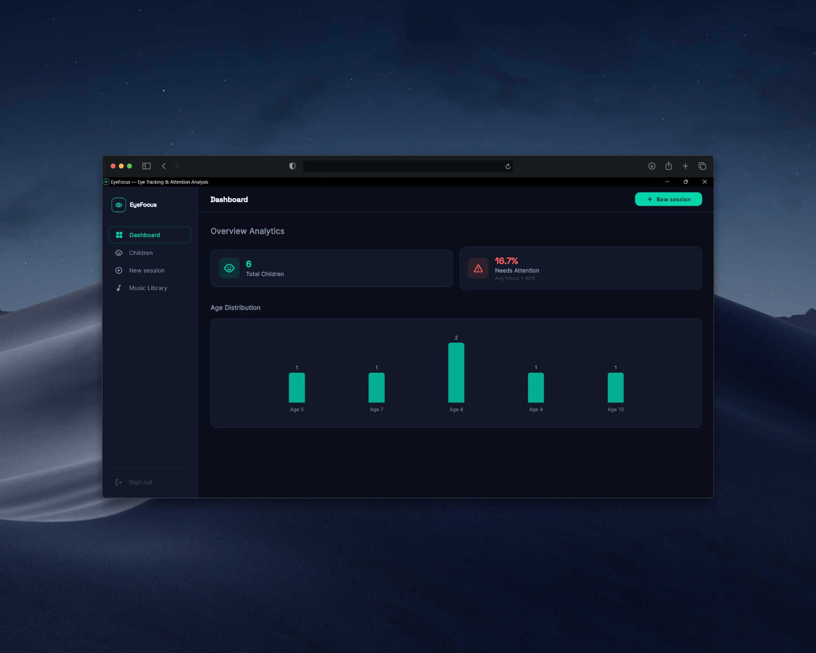The image size is (816, 653).
Task: Click the red macOS close dot
Action: (x=113, y=166)
